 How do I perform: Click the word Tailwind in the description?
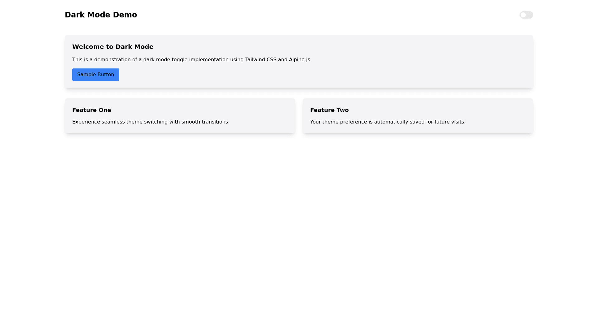coord(255,60)
